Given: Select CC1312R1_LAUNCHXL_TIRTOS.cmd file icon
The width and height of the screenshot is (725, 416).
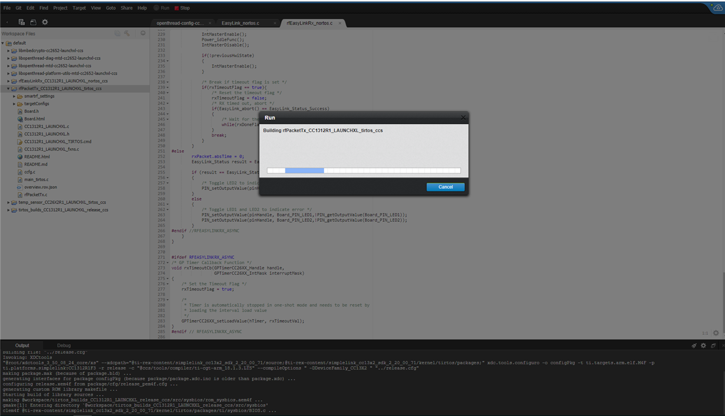Looking at the screenshot, I should click(20, 142).
